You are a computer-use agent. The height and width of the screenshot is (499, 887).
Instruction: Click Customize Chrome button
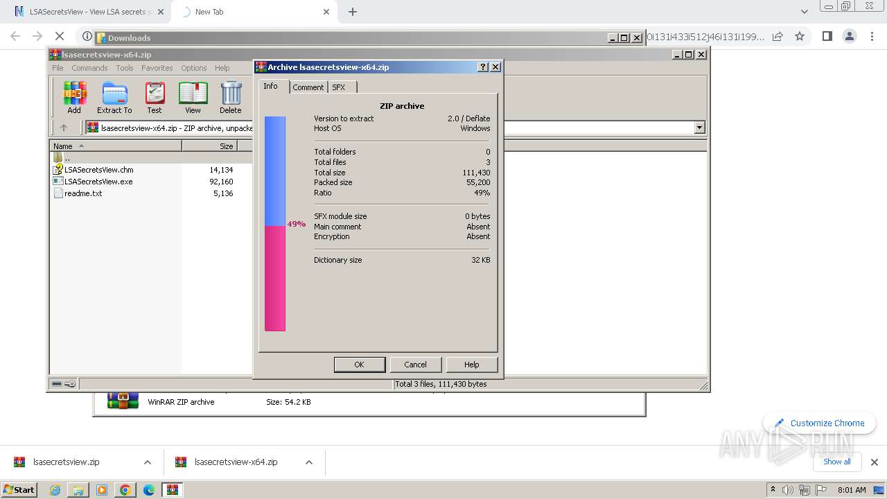[820, 423]
